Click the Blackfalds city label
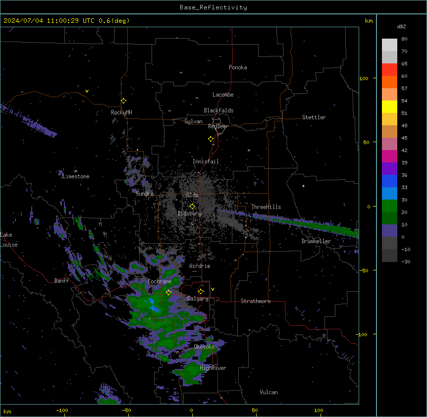Viewport: 427px width, 417px height. (218, 110)
